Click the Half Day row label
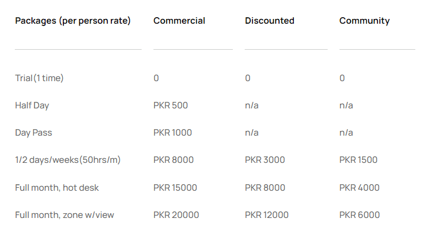426x231 pixels. (32, 105)
